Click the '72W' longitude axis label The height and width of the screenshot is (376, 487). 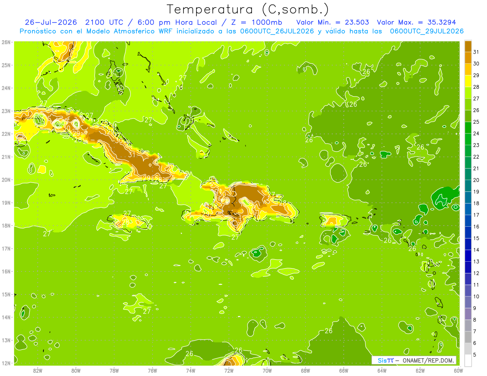(x=229, y=371)
